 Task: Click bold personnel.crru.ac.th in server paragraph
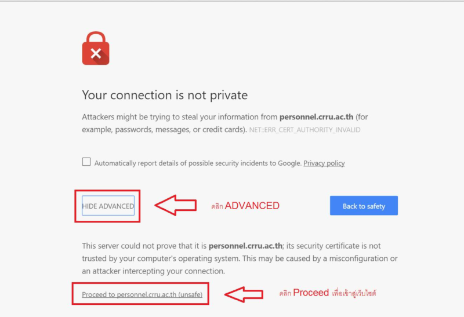pyautogui.click(x=245, y=246)
